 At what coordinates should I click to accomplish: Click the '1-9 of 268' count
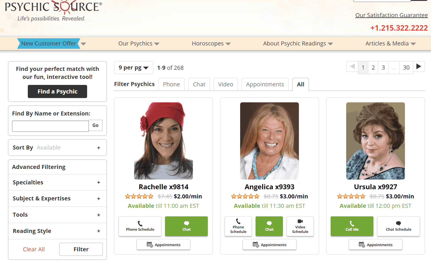170,68
